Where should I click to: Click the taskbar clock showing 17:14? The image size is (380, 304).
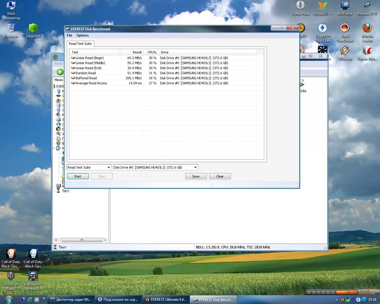point(372,300)
